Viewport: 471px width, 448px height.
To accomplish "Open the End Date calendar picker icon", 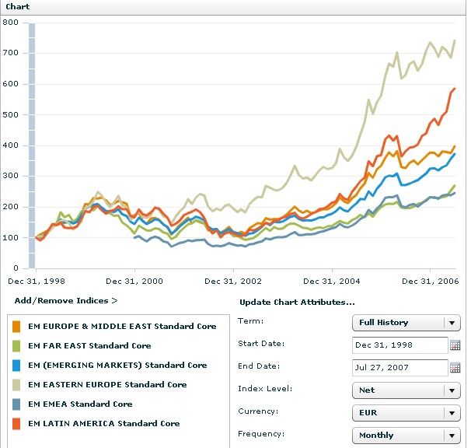I will tap(455, 367).
